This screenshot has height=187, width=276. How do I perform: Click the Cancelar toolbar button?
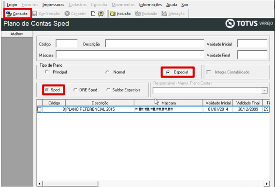[x=75, y=14]
